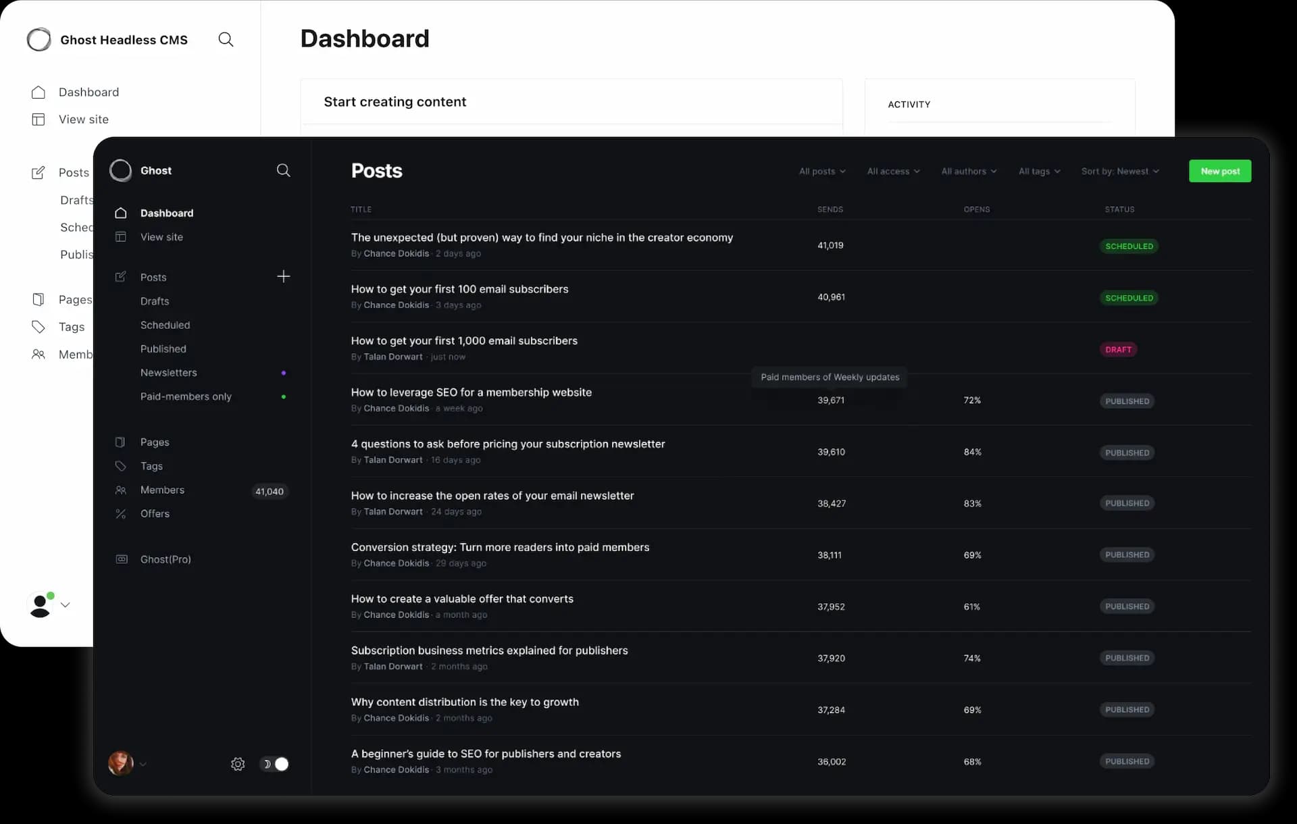Open the All authors dropdown
The width and height of the screenshot is (1297, 824).
[968, 172]
